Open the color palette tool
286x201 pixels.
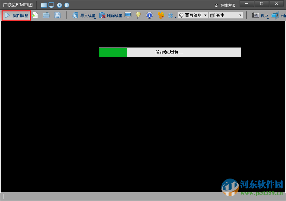point(161,15)
